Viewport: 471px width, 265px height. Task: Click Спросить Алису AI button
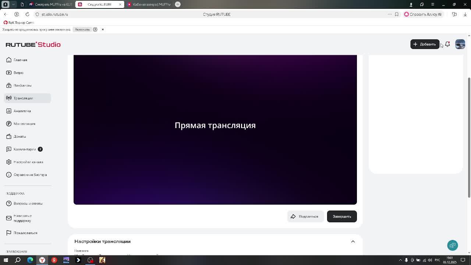point(423,14)
